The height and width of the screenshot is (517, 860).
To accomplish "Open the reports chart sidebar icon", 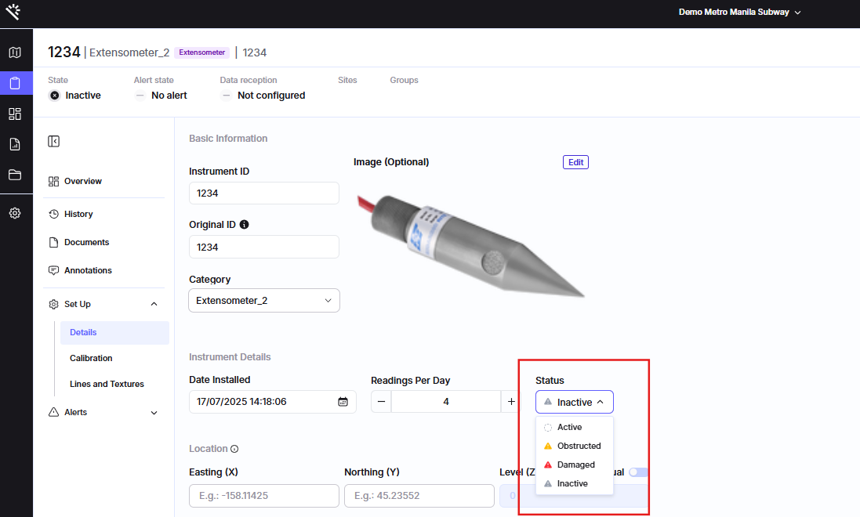I will 15,144.
